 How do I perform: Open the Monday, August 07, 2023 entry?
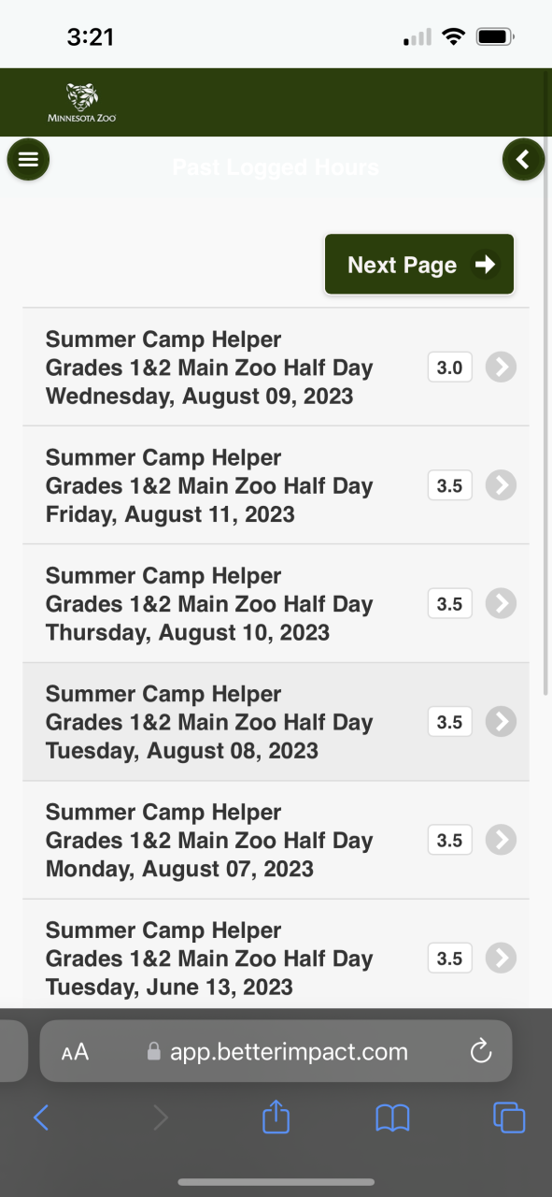(276, 841)
